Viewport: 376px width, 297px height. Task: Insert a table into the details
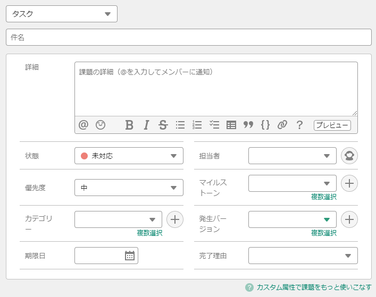tap(231, 125)
